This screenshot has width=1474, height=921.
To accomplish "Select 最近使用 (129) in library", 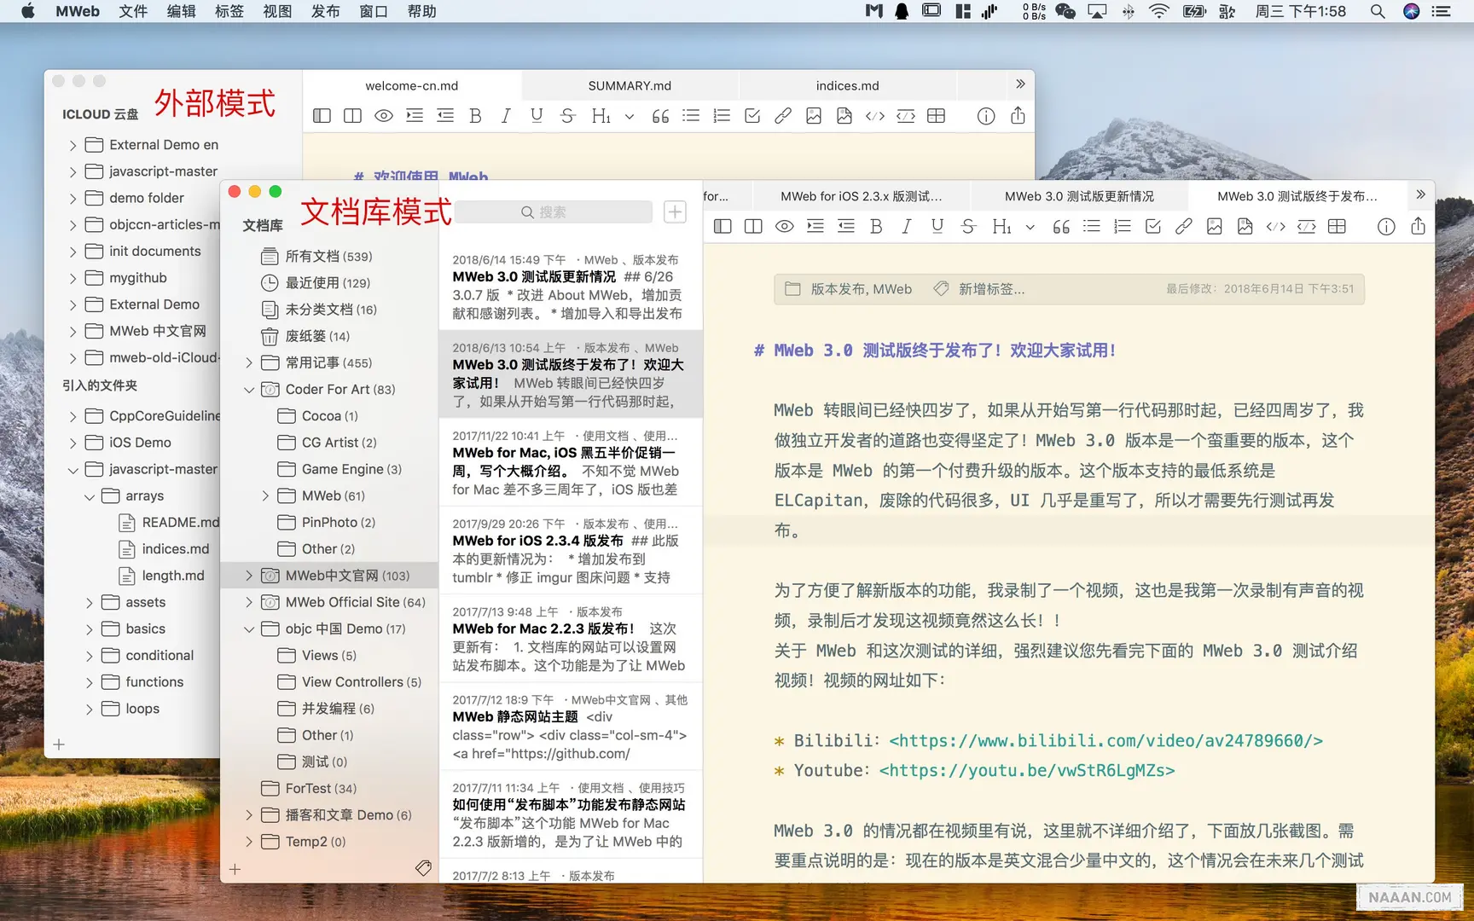I will point(328,282).
